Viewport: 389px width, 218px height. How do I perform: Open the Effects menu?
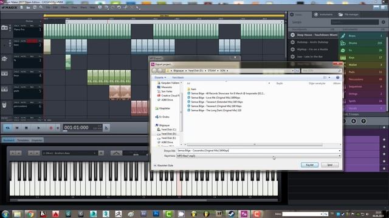(x=64, y=8)
